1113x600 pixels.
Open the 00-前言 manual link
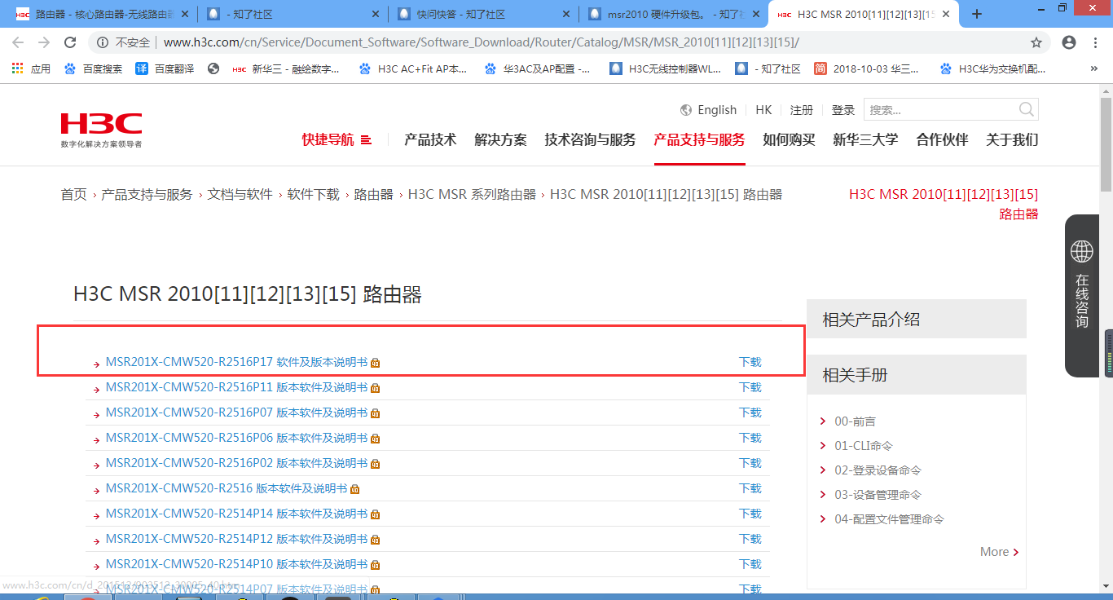click(x=856, y=421)
